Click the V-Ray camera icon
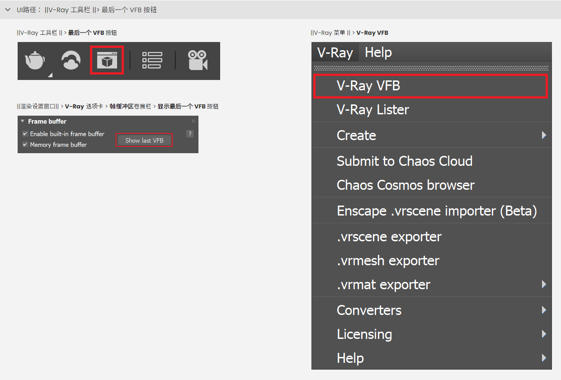The width and height of the screenshot is (561, 380). 198,61
